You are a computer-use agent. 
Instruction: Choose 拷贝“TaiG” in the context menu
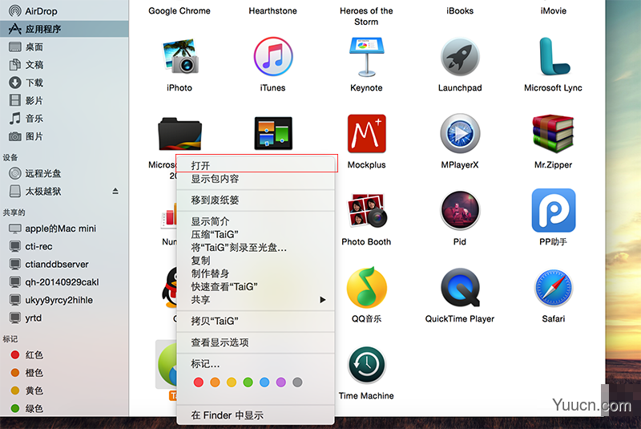click(x=256, y=321)
